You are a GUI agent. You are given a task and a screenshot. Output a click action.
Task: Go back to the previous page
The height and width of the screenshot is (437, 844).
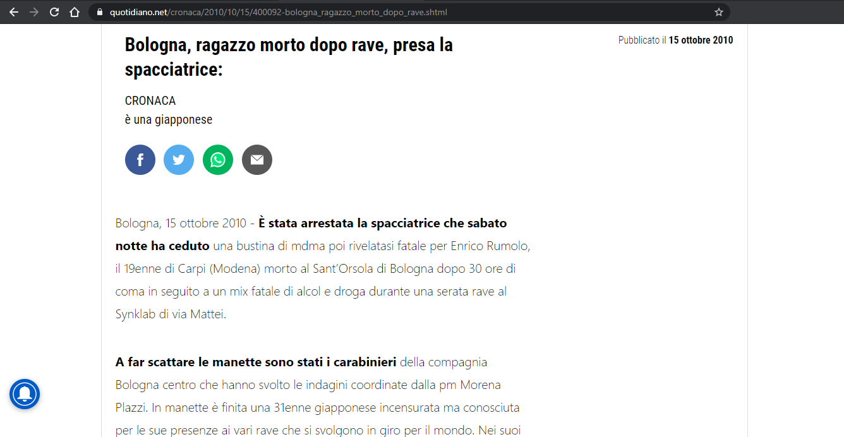point(14,12)
